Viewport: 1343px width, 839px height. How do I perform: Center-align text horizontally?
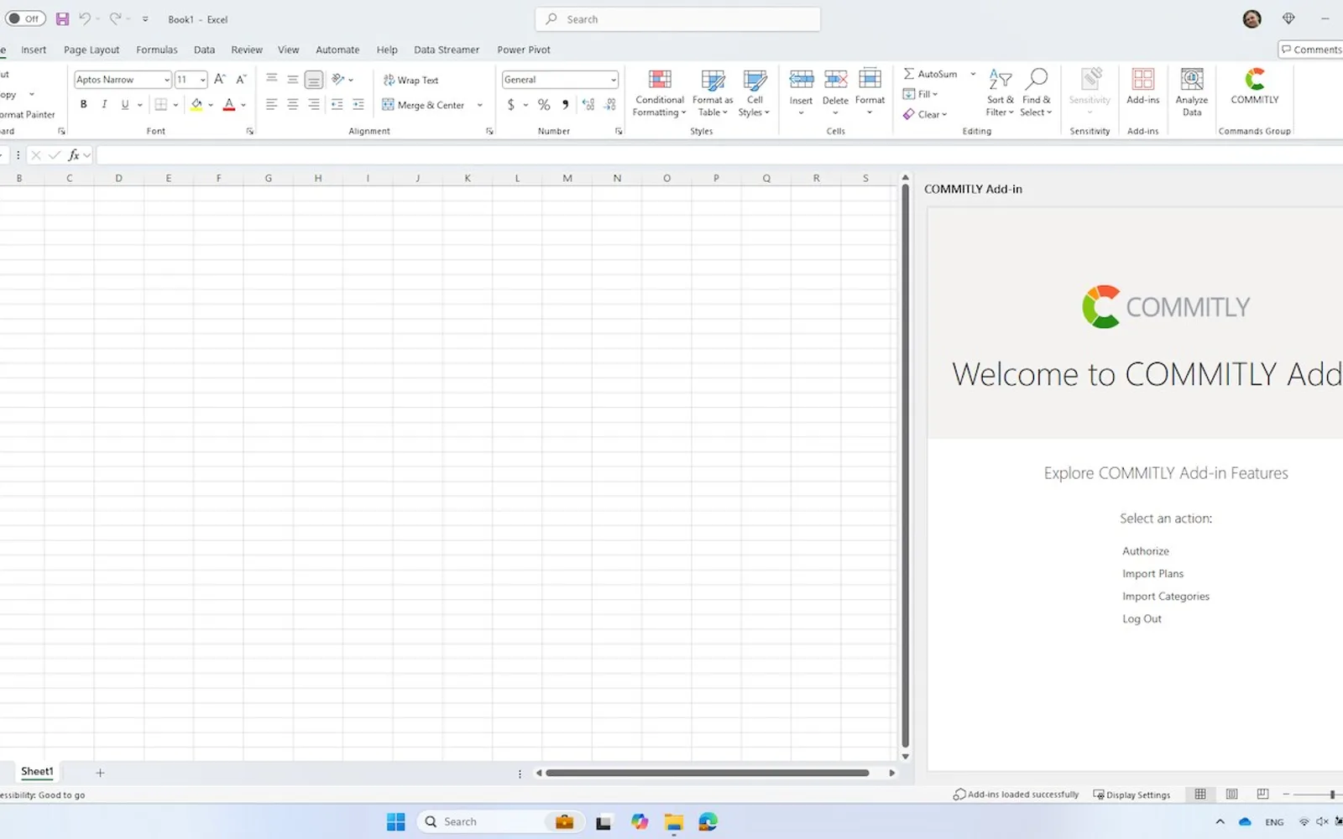292,105
